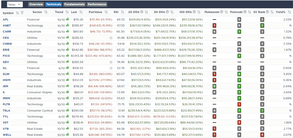Sort by RSI arrows
The image size is (293, 138).
[122, 12]
